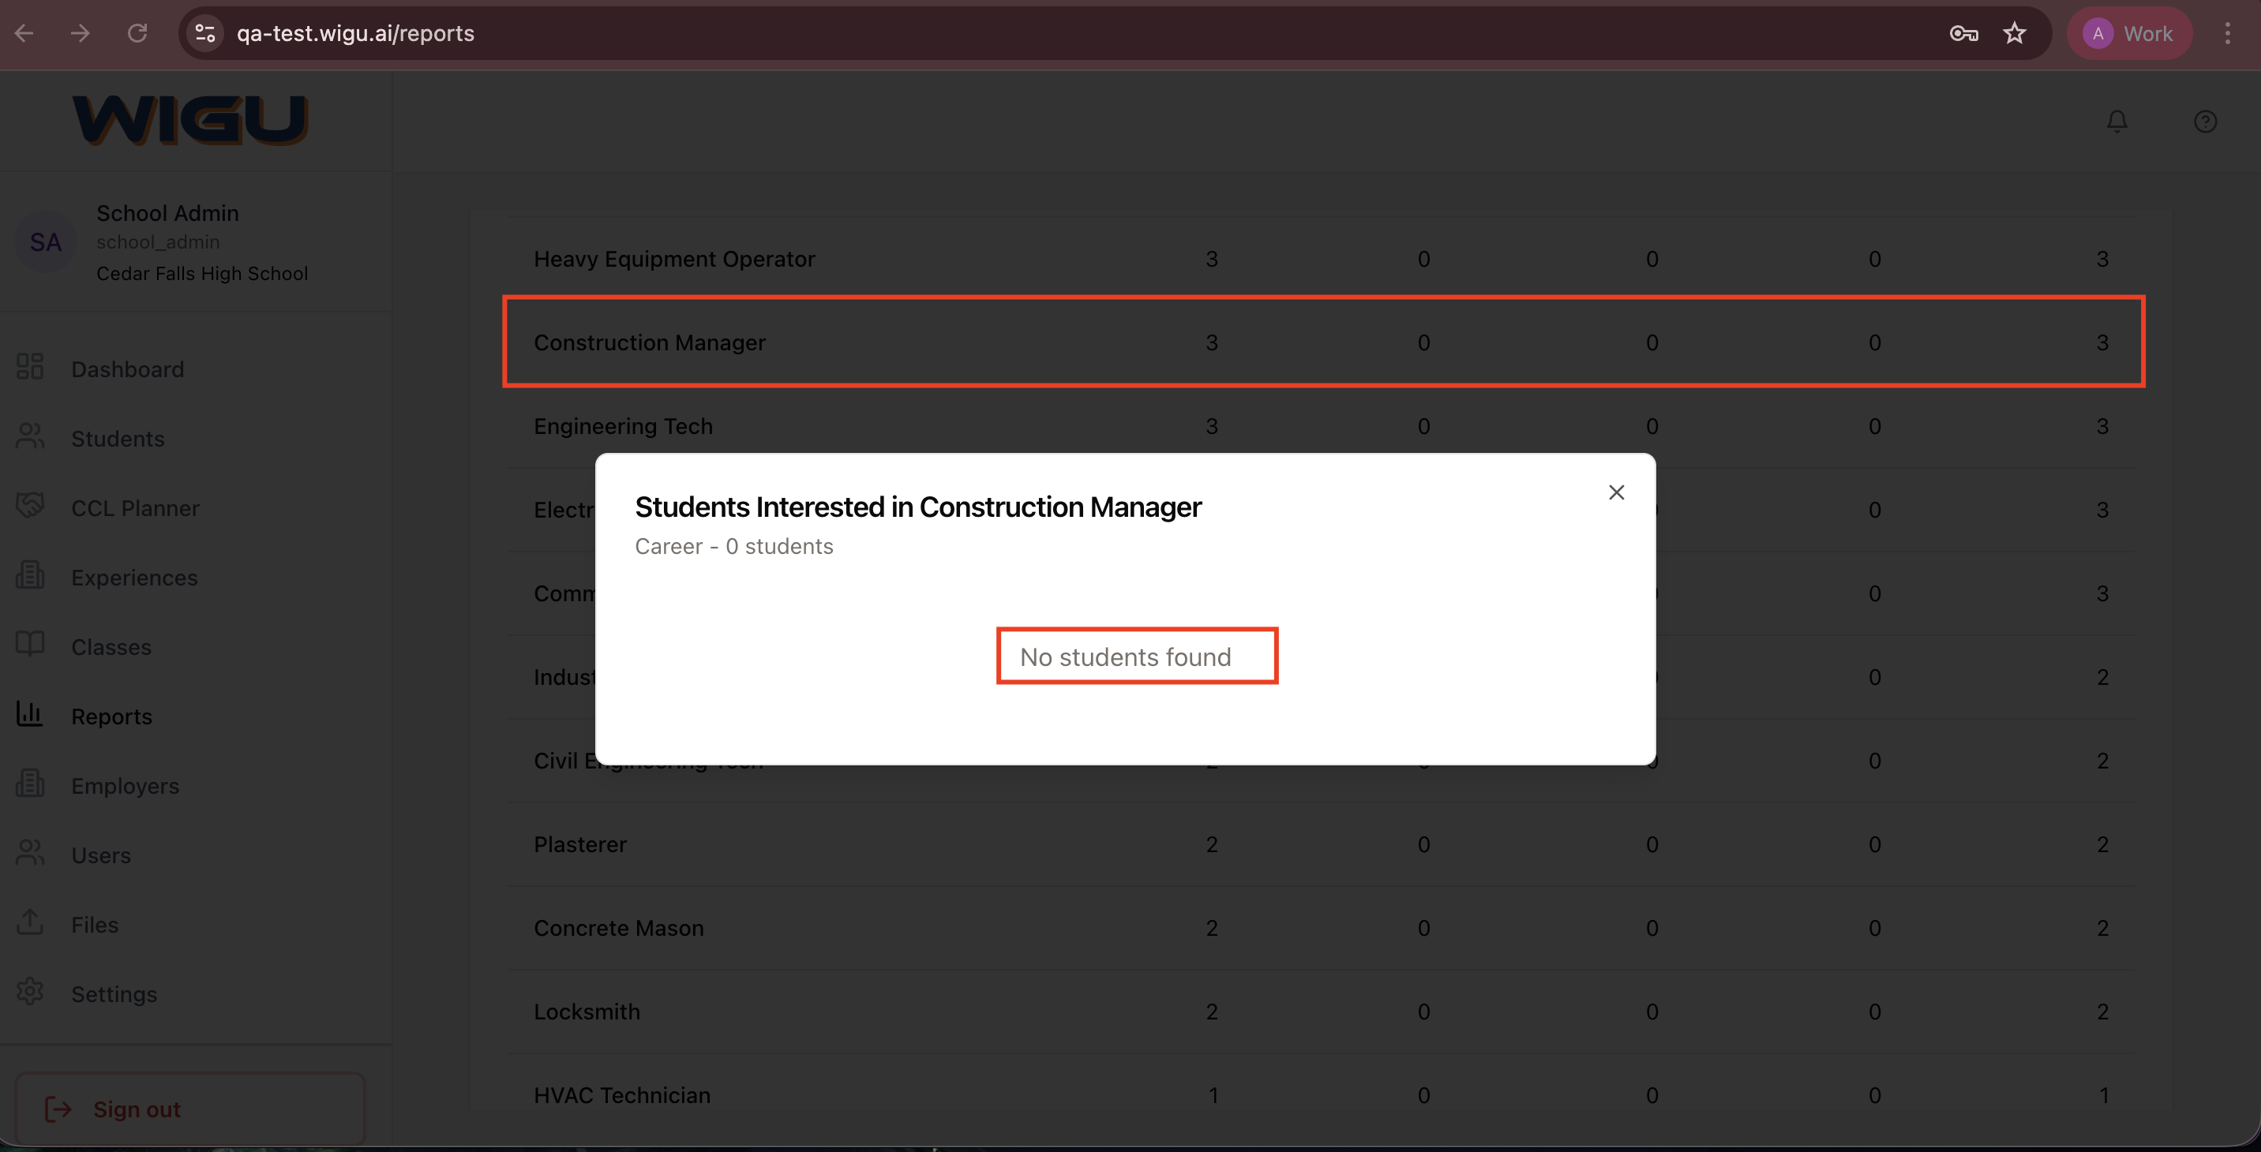Bookmark page with star icon
Image resolution: width=2261 pixels, height=1152 pixels.
click(x=2015, y=33)
